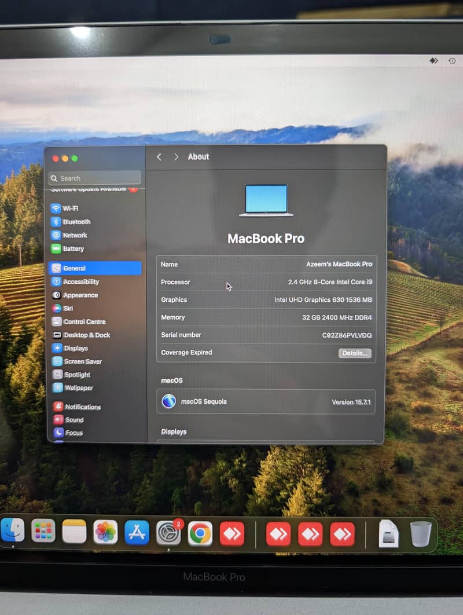Open Google Chrome from the Dock
Viewport: 463px width, 615px height.
[x=200, y=533]
